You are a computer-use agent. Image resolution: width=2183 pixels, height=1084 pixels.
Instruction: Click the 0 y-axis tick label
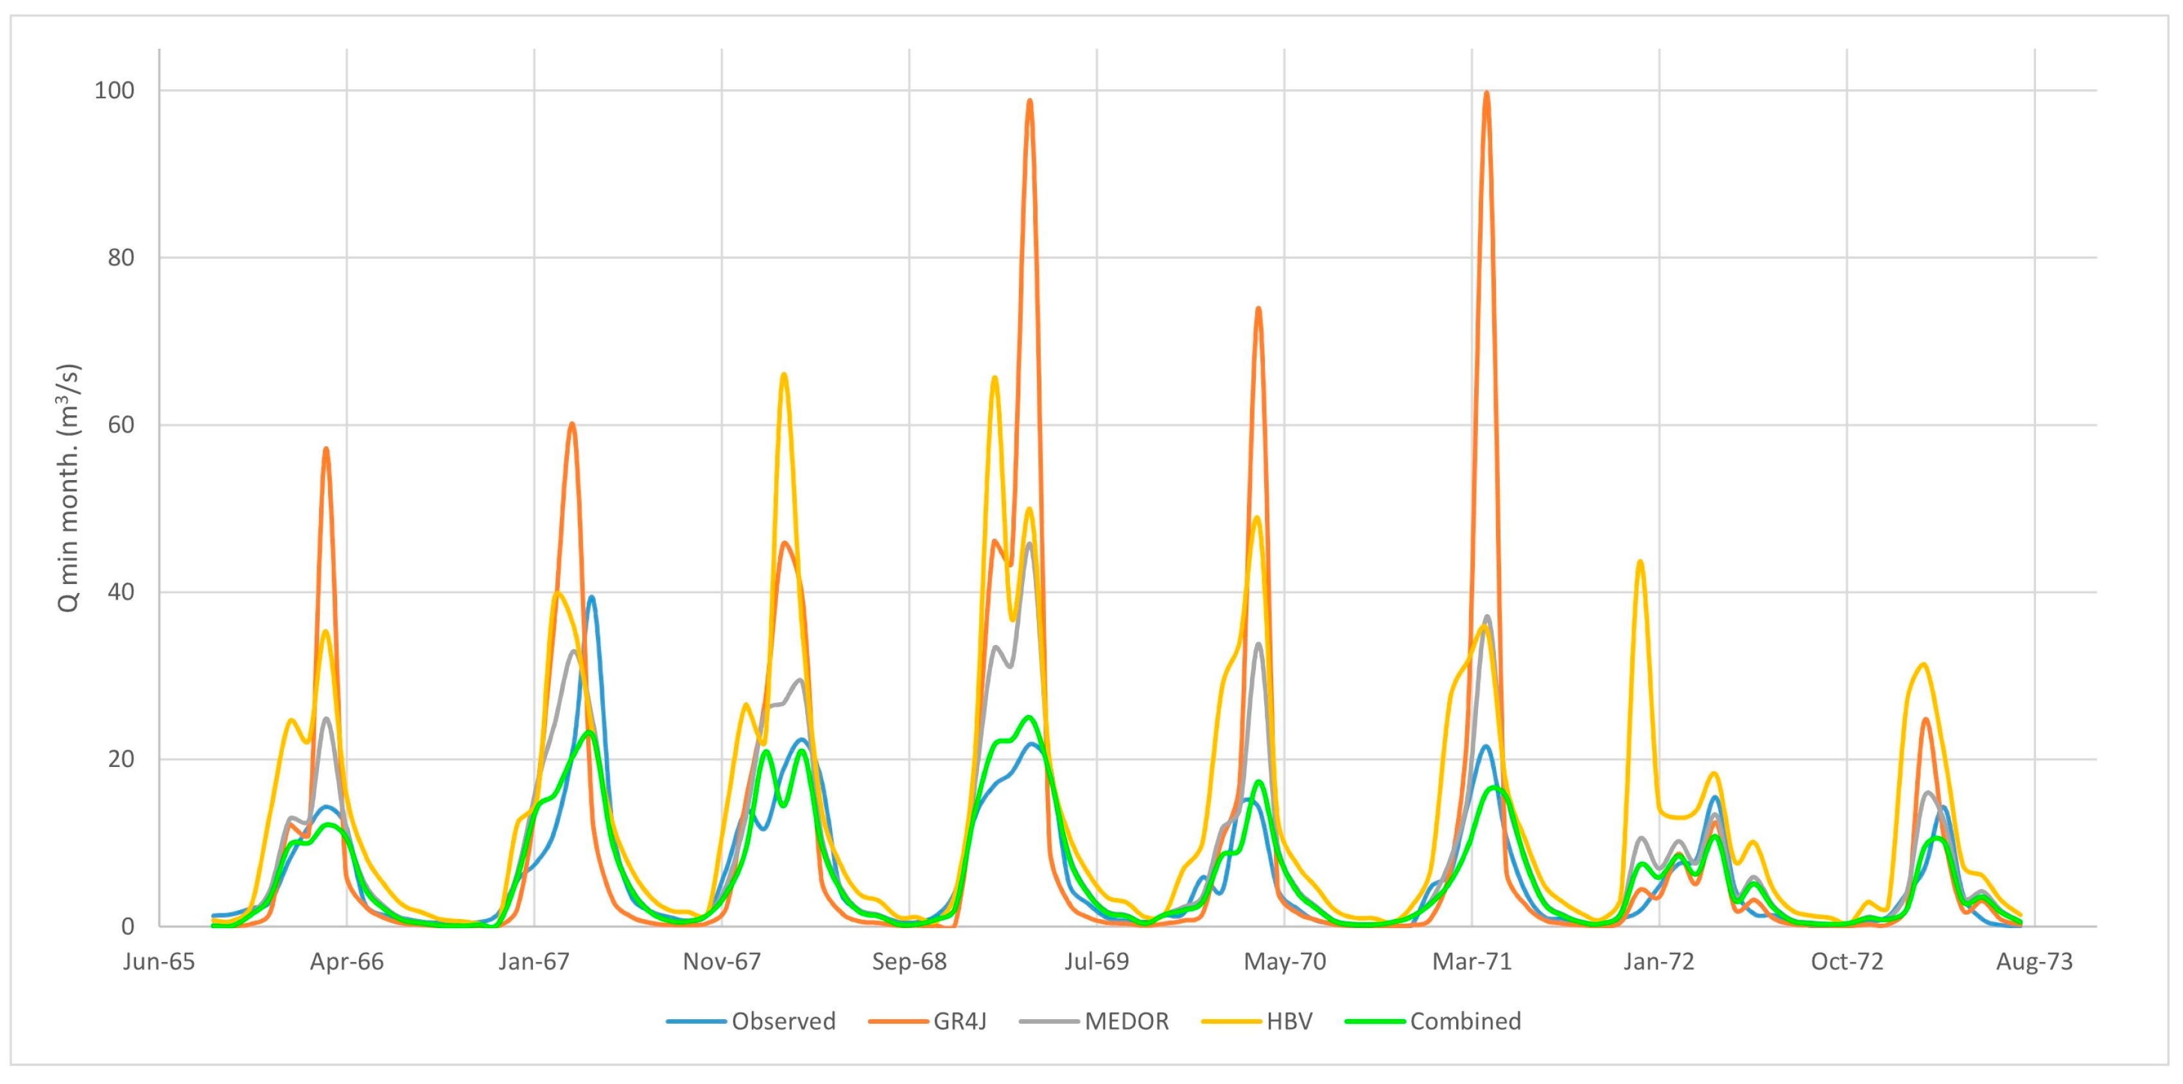point(128,927)
